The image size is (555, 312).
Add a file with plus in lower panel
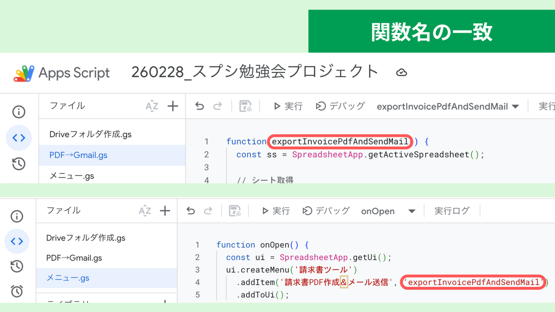tap(165, 211)
